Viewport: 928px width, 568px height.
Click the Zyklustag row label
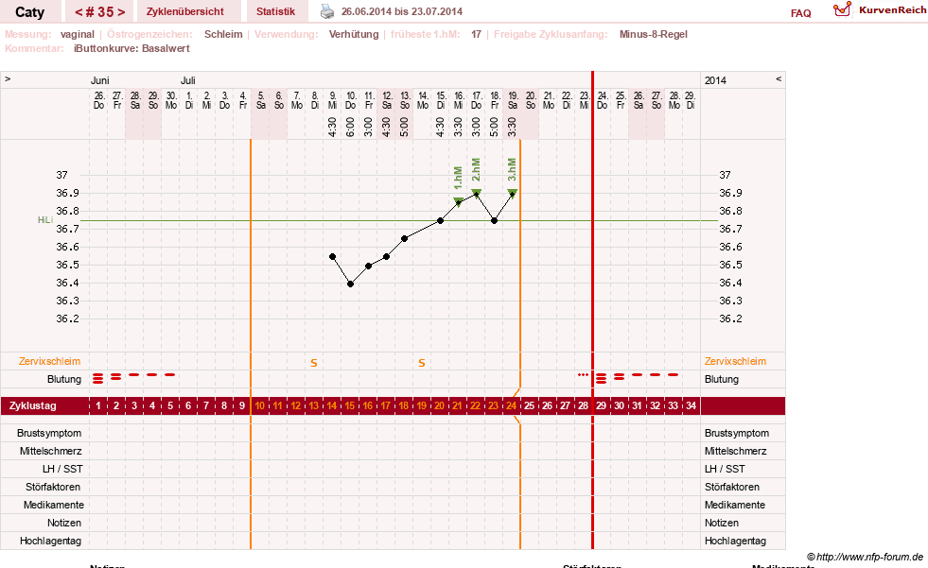click(x=32, y=406)
